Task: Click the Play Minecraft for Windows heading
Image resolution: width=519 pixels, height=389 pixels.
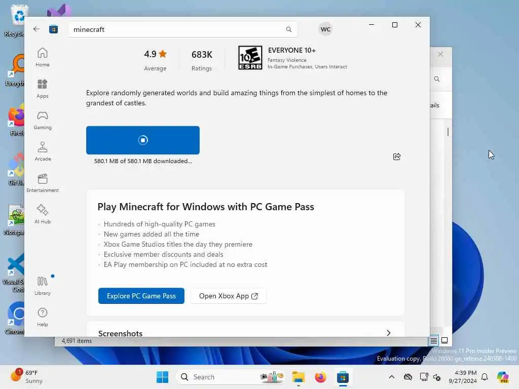Action: (206, 207)
